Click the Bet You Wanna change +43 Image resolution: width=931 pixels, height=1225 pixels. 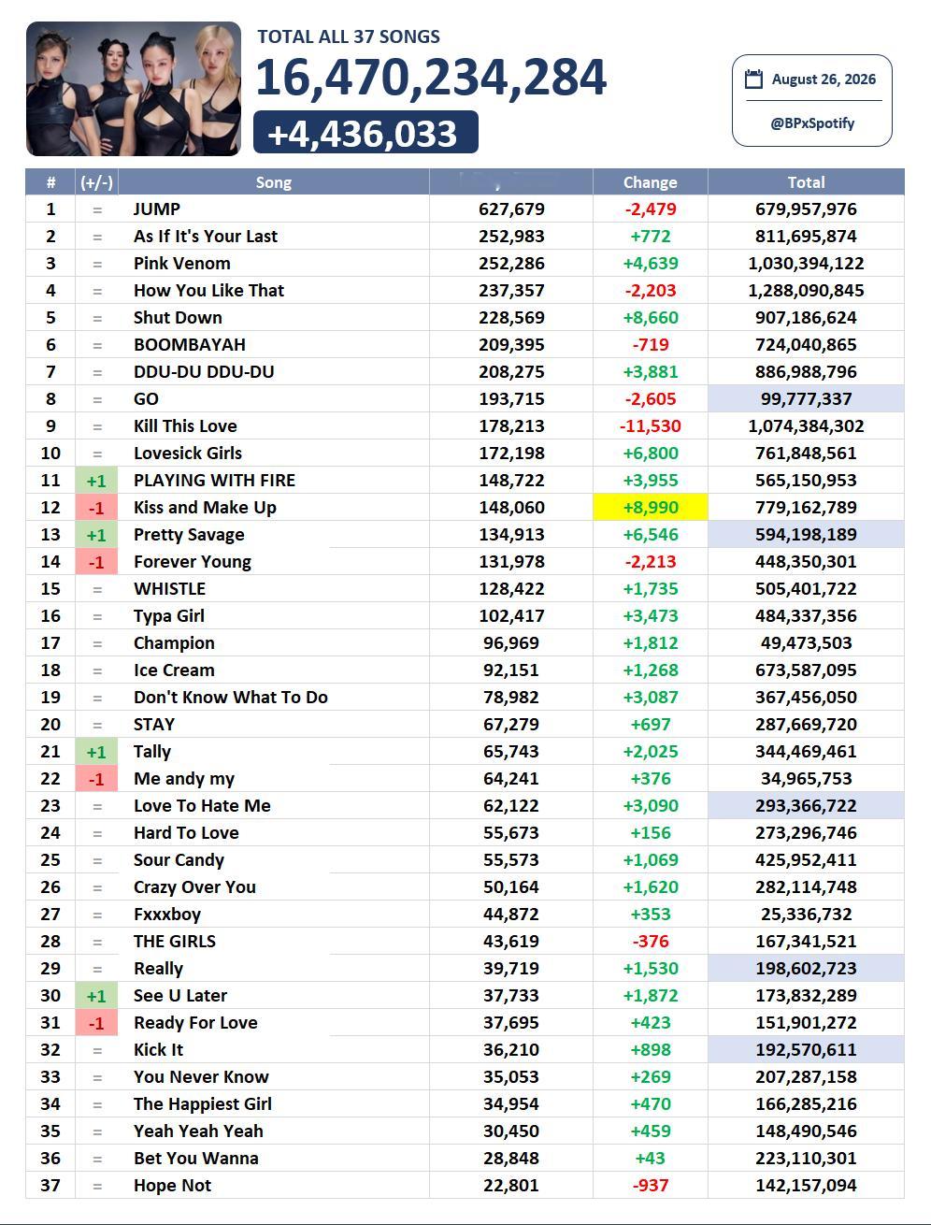click(651, 1159)
